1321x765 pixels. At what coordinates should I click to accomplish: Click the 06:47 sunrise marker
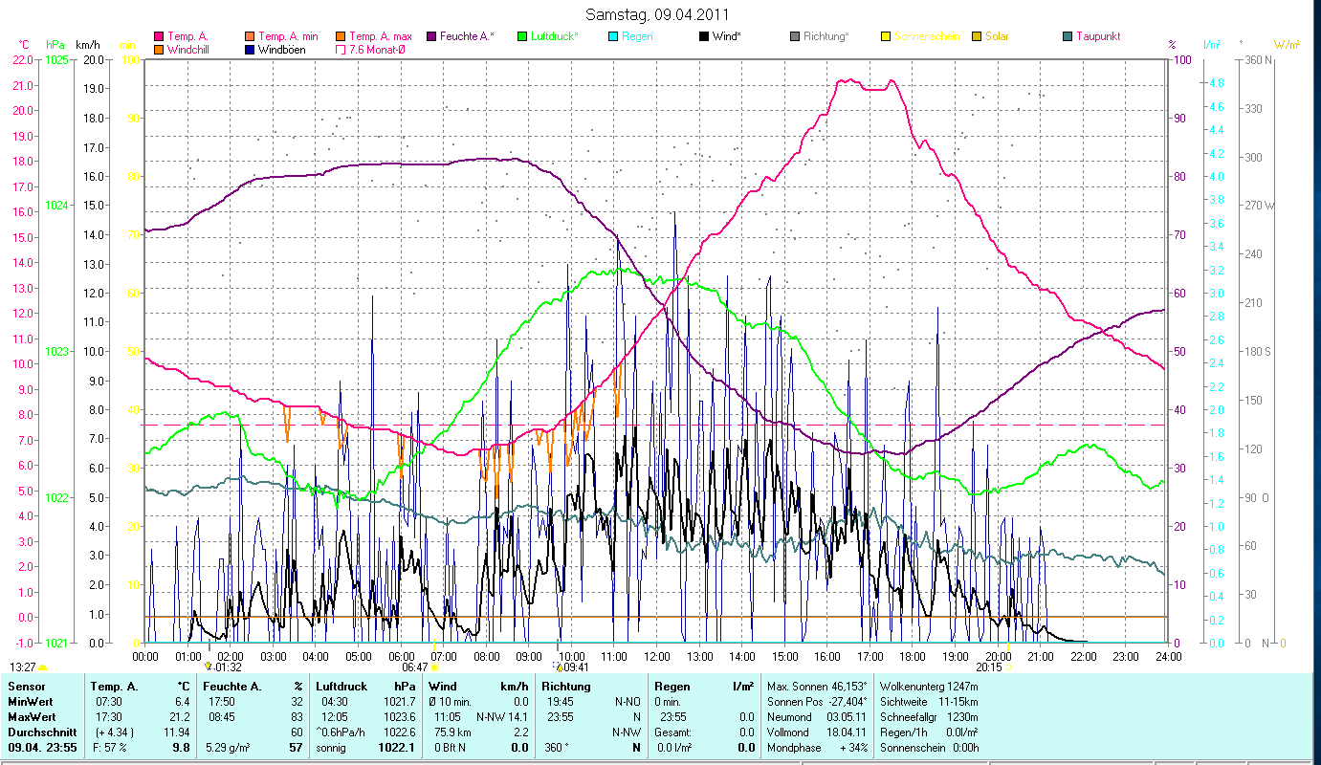(433, 667)
